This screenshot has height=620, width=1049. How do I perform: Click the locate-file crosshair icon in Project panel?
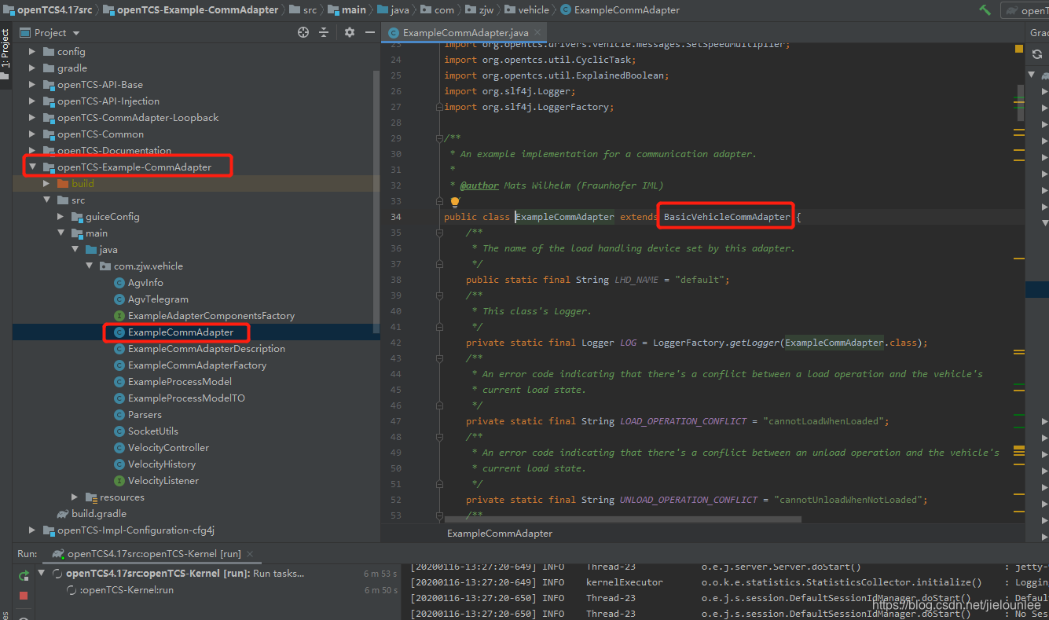point(303,32)
